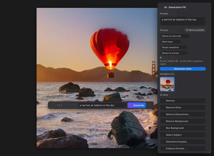Run the Blur Background tool
This screenshot has height=156, width=214.
183,128
